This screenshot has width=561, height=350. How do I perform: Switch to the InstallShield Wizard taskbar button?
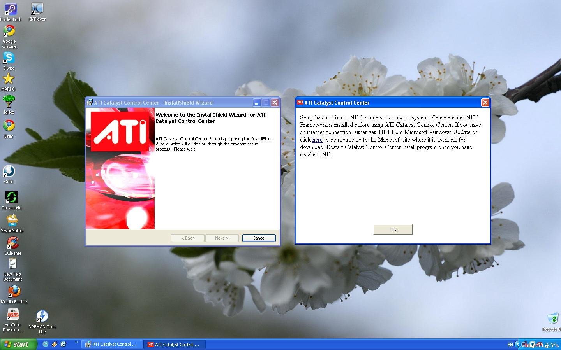click(x=112, y=344)
